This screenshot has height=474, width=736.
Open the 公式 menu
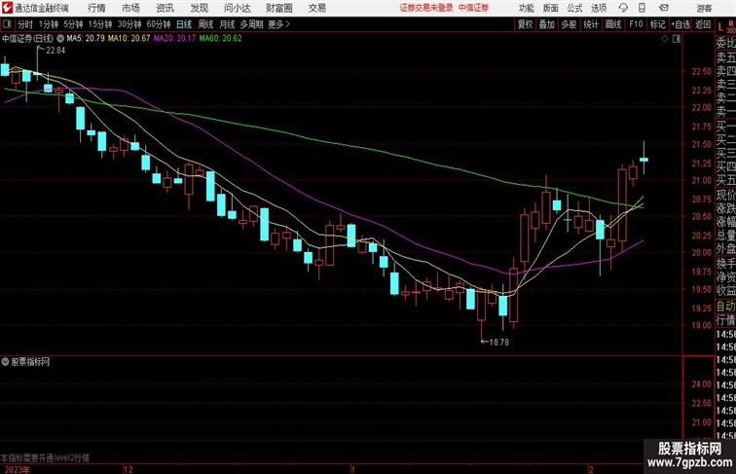point(574,8)
